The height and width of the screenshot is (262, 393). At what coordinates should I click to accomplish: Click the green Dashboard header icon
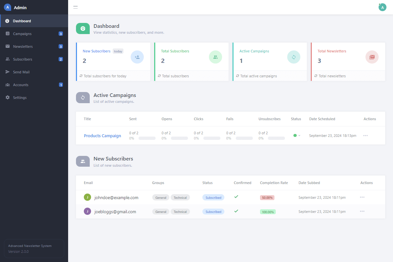pyautogui.click(x=83, y=28)
